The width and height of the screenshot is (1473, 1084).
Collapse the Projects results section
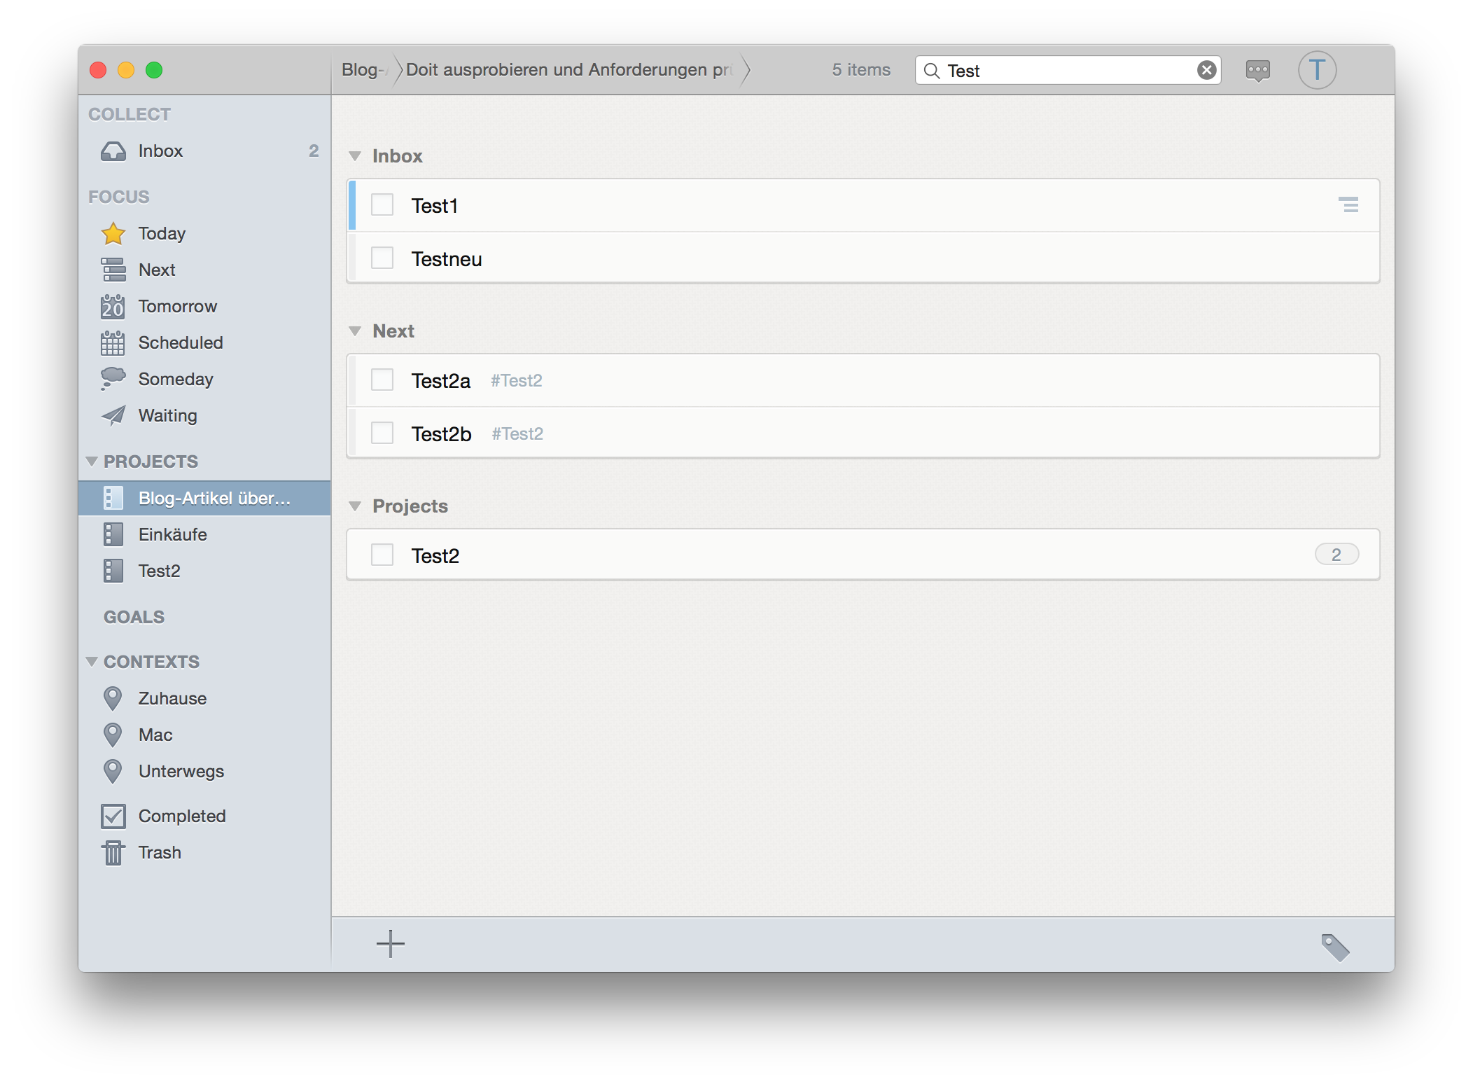[355, 506]
